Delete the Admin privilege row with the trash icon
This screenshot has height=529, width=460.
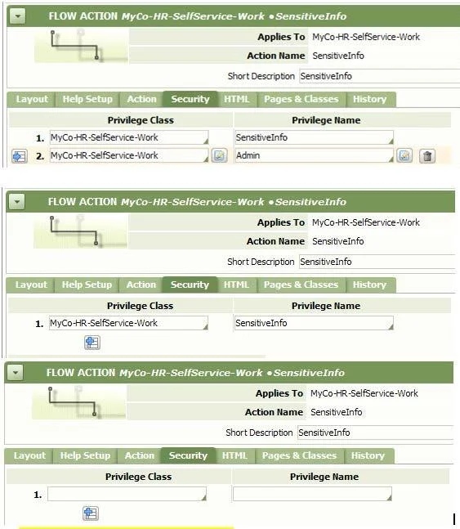pyautogui.click(x=427, y=156)
